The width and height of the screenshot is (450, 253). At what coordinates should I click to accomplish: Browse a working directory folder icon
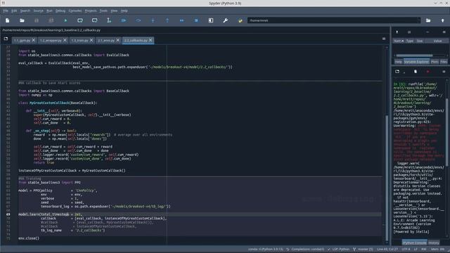[428, 20]
